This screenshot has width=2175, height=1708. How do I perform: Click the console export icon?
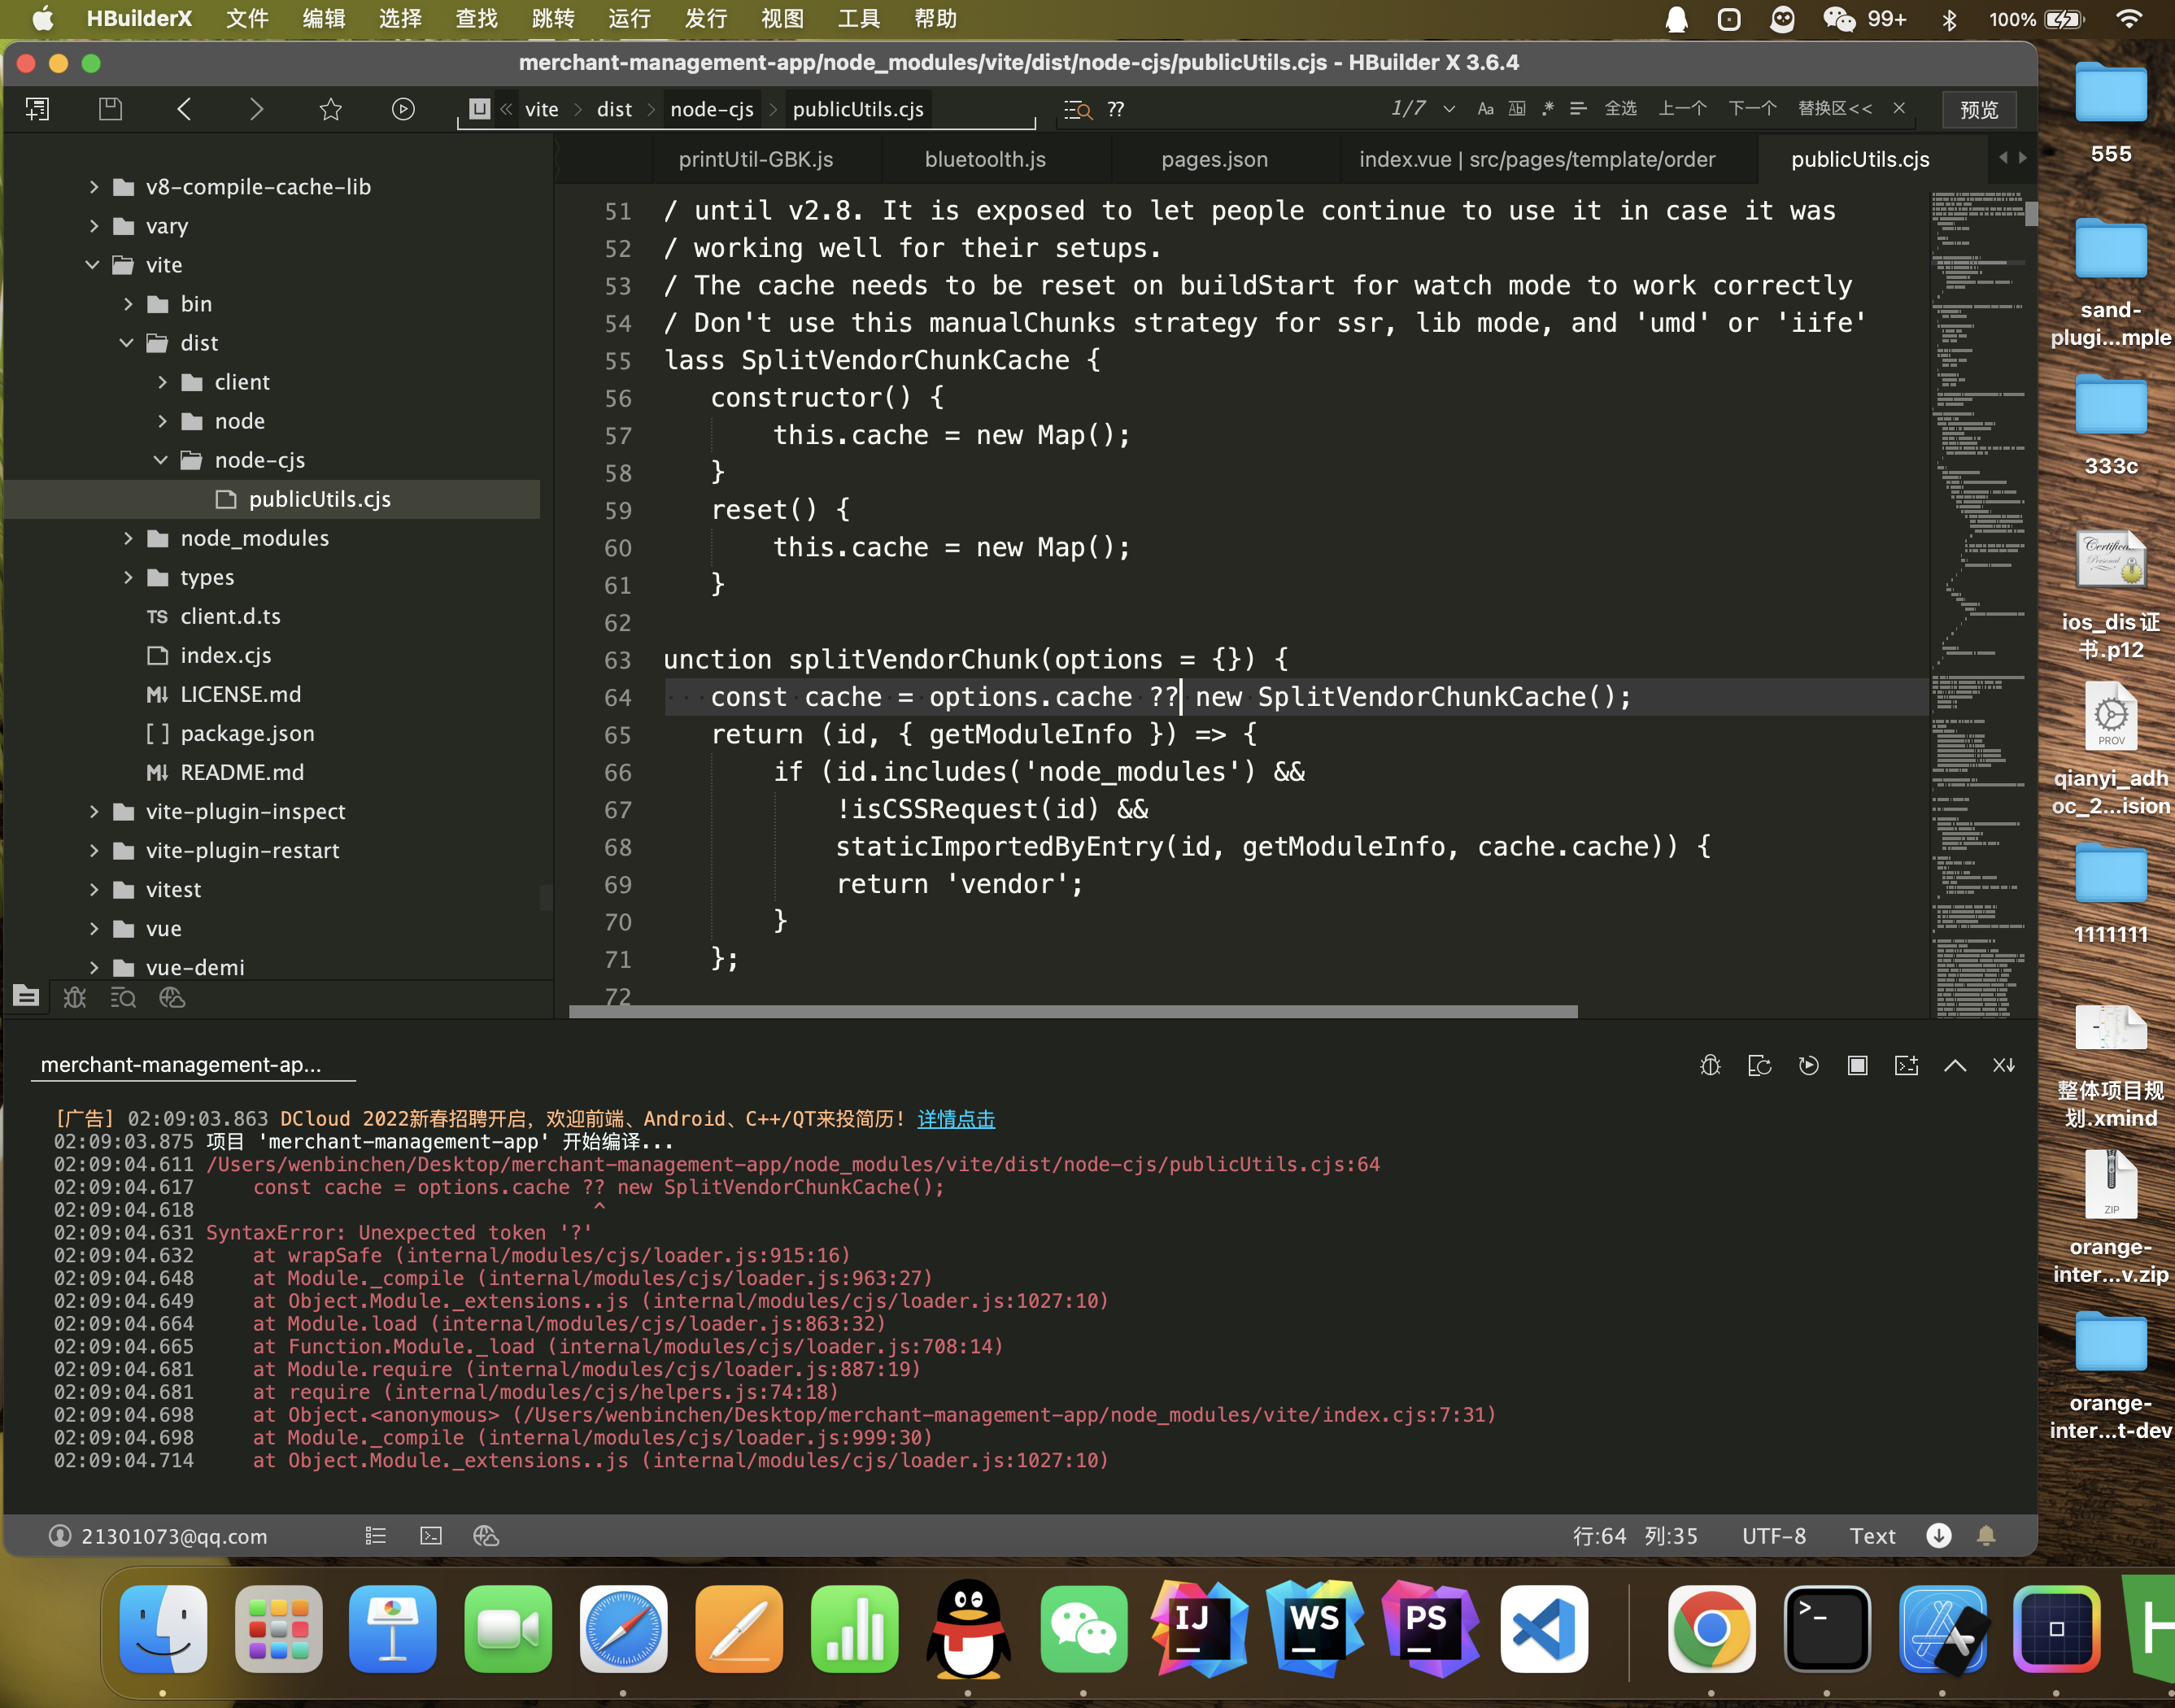[x=1759, y=1065]
